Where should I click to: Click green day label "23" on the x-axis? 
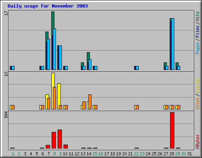coord(142,154)
